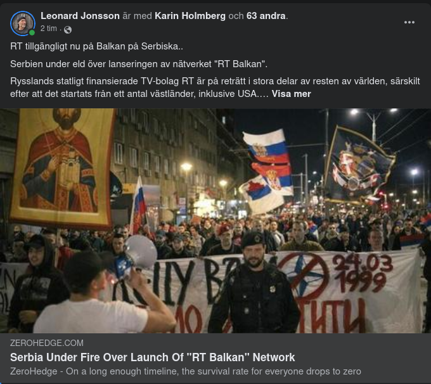Image resolution: width=431 pixels, height=384 pixels.
Task: Click the ZeroHedge tagline description text
Action: point(186,371)
